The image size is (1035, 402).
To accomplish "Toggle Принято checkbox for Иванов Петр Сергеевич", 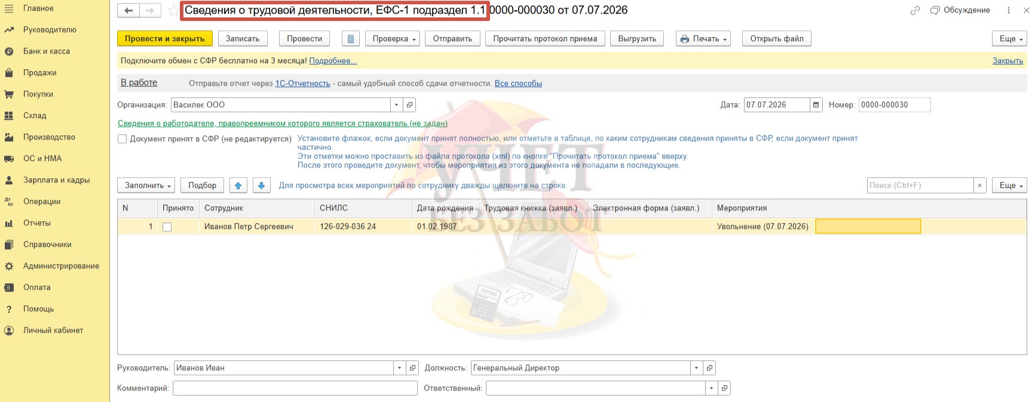I will [x=167, y=227].
